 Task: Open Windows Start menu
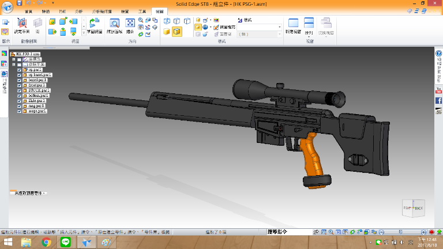tap(8, 242)
